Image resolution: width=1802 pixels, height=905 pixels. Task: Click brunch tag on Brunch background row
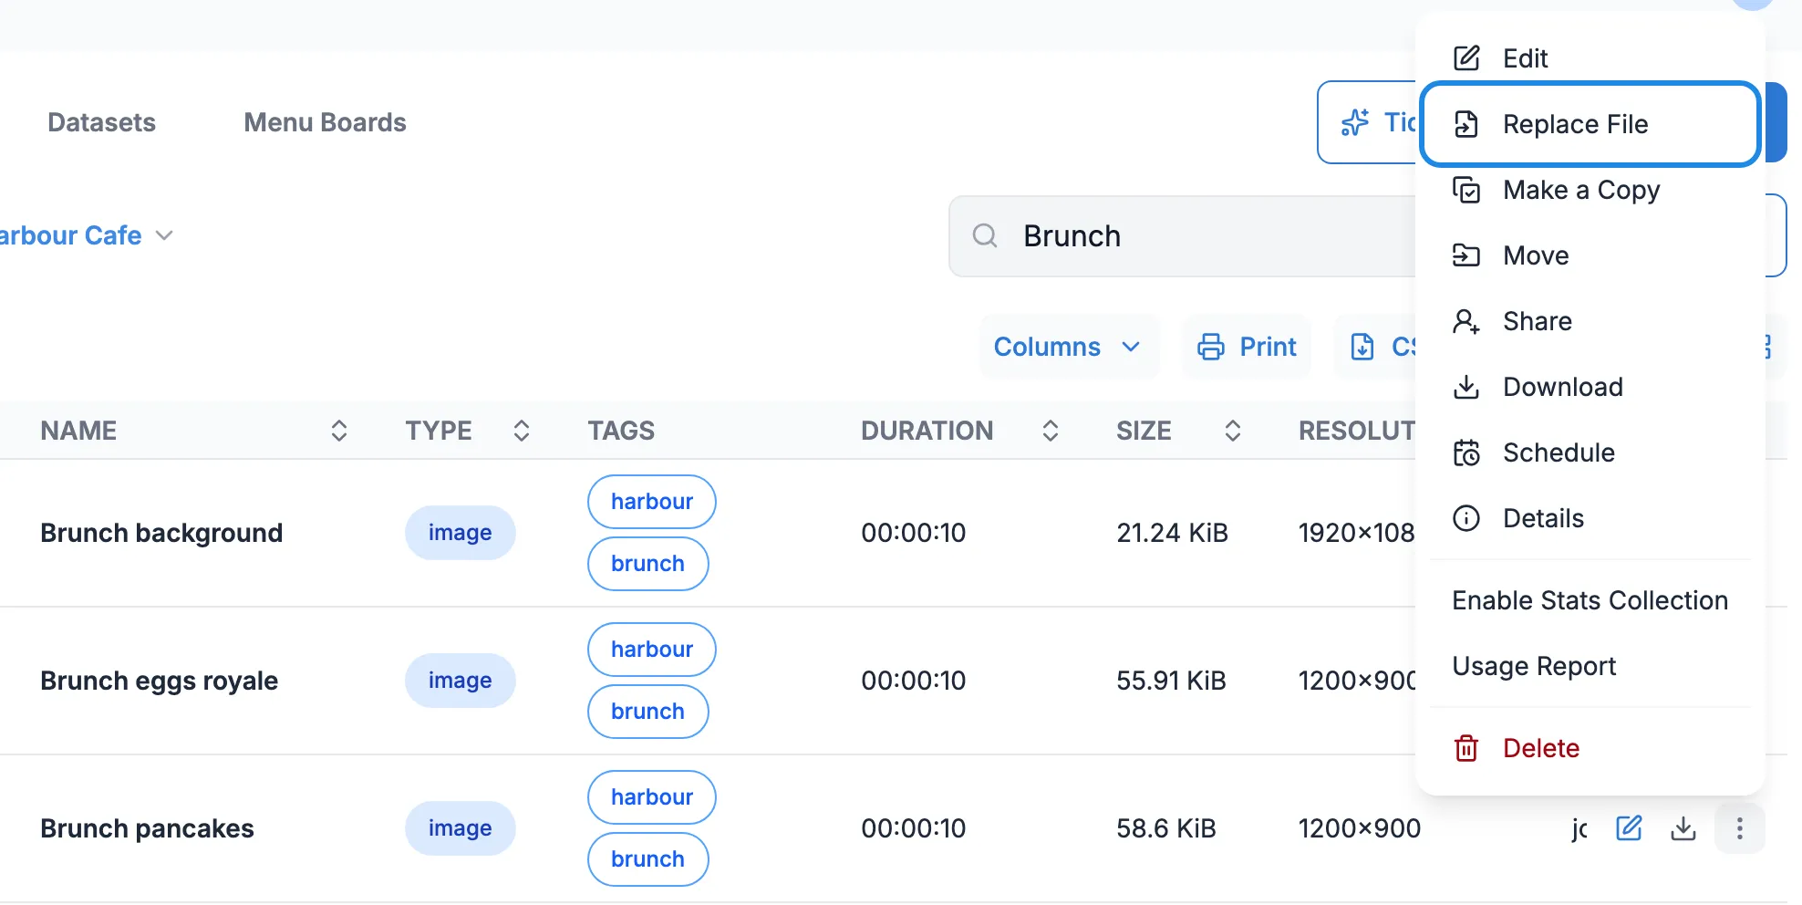pos(648,564)
